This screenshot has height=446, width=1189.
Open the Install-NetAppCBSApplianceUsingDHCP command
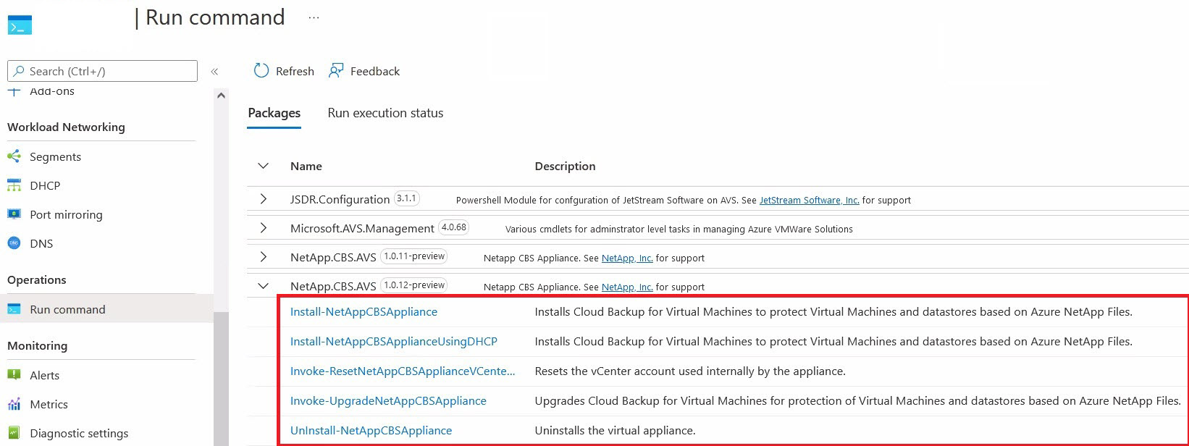pyautogui.click(x=394, y=341)
